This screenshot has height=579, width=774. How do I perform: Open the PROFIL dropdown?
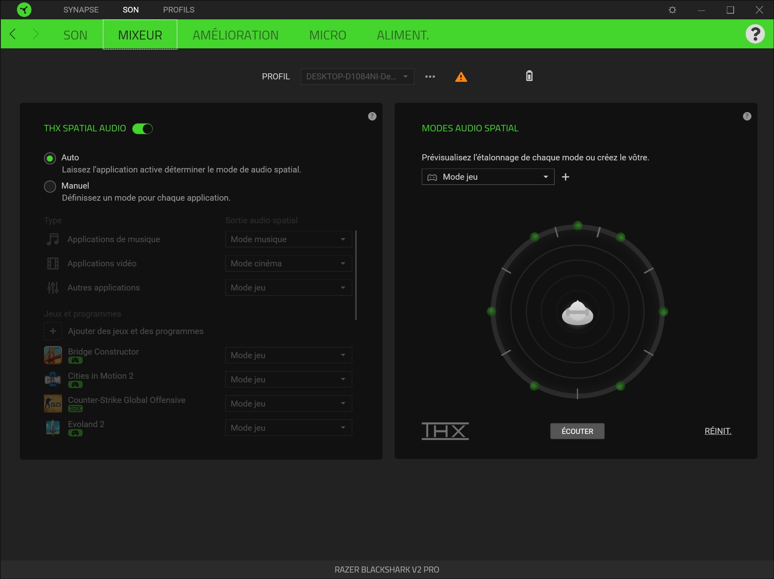357,77
